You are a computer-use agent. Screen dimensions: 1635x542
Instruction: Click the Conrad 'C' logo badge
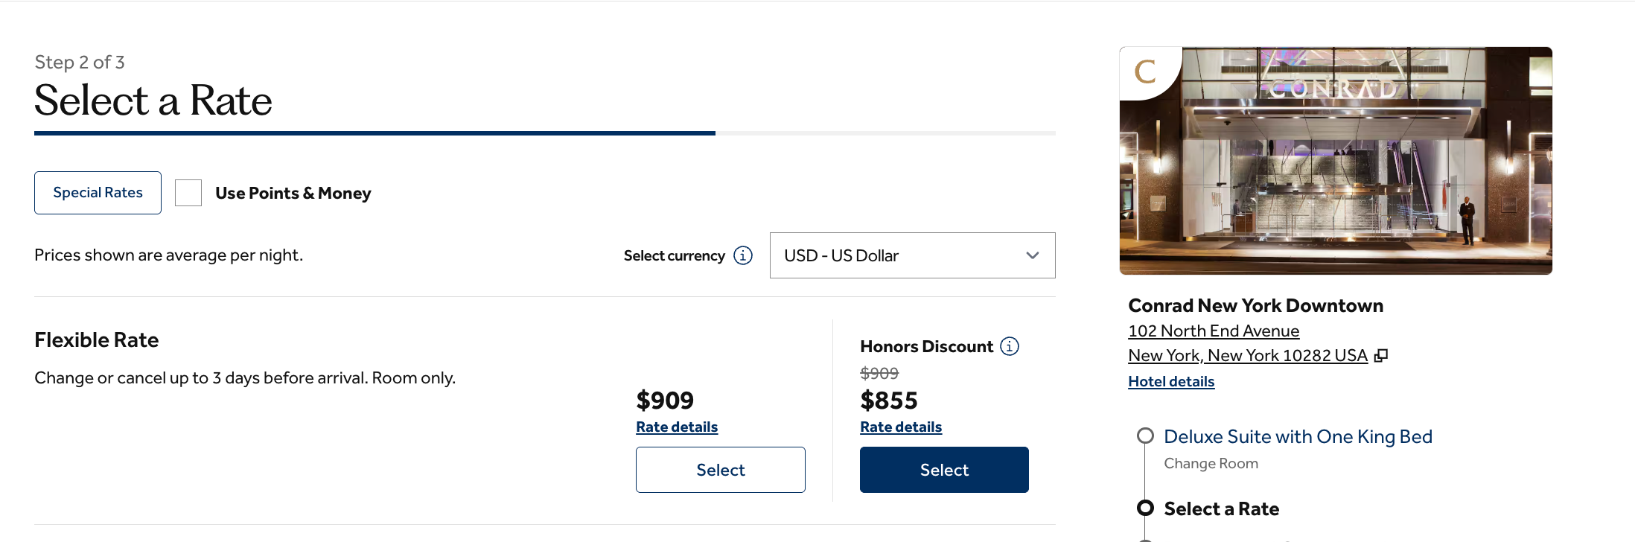[1145, 71]
